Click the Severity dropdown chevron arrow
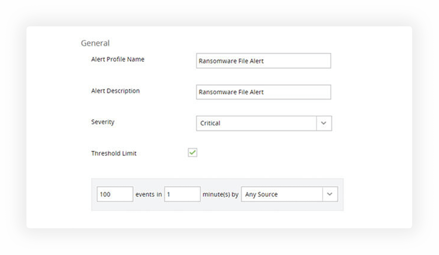 pos(323,123)
